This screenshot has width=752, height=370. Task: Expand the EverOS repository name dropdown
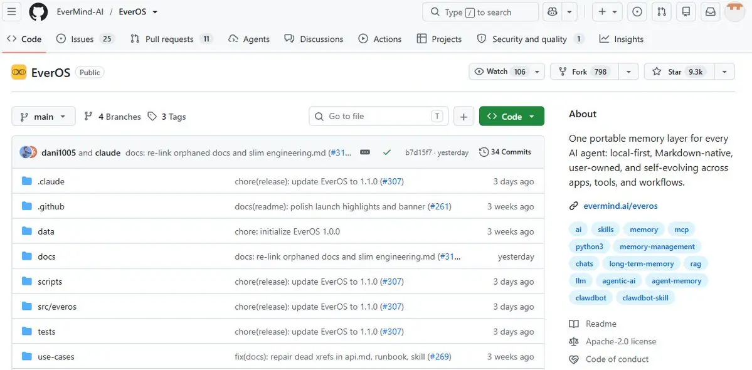155,12
